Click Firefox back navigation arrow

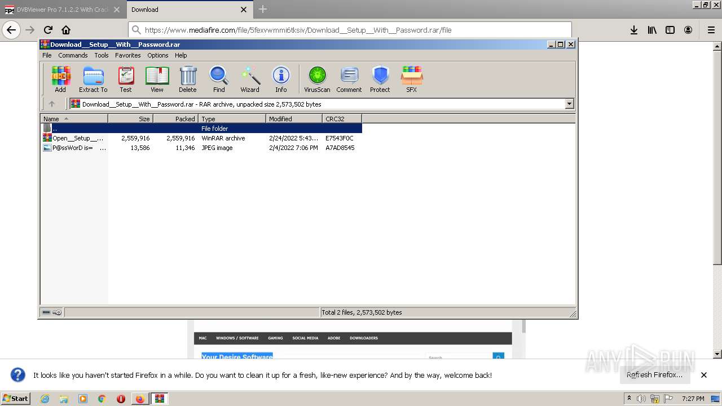(x=11, y=30)
